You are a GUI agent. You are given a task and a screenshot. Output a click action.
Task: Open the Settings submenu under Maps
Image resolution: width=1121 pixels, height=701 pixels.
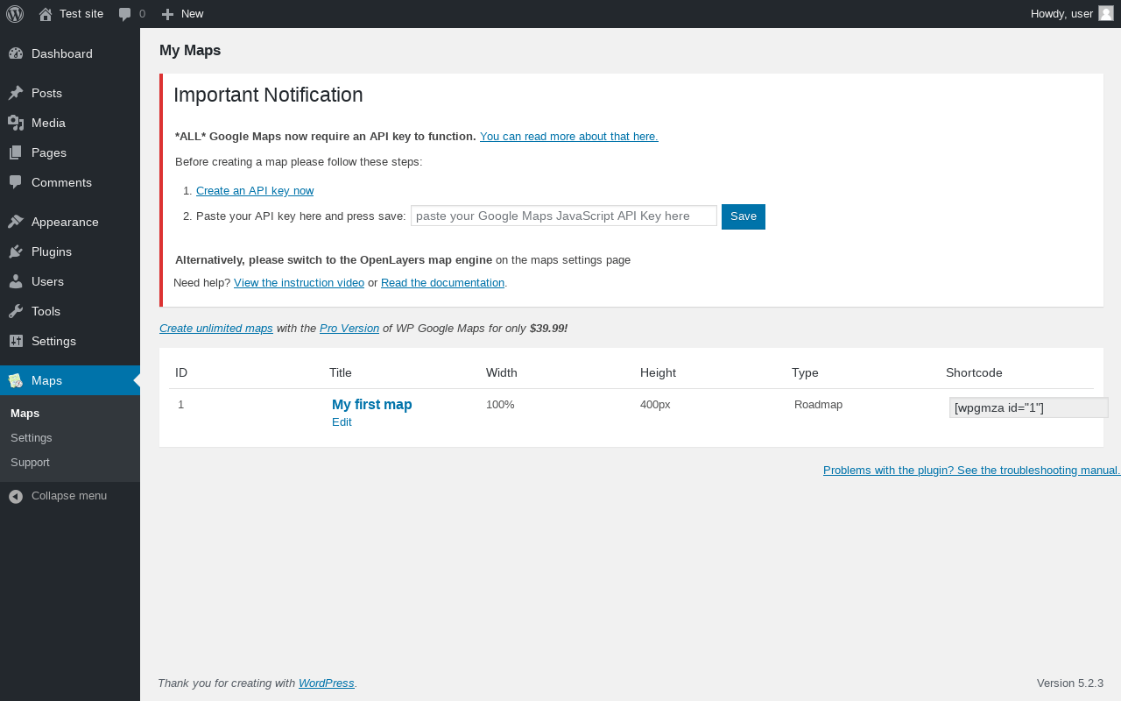coord(32,437)
